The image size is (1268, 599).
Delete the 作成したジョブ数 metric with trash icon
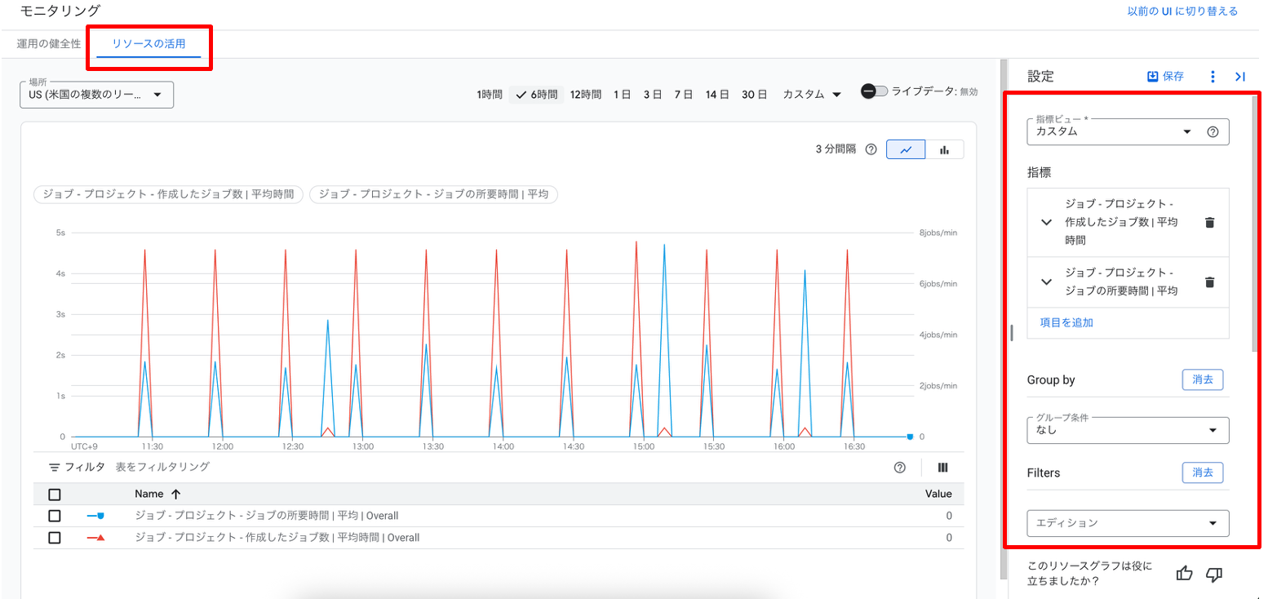coord(1209,222)
